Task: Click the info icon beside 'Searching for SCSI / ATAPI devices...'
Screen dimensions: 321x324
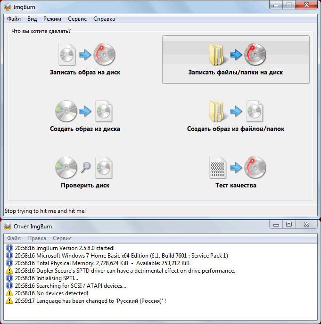Action: (x=9, y=285)
